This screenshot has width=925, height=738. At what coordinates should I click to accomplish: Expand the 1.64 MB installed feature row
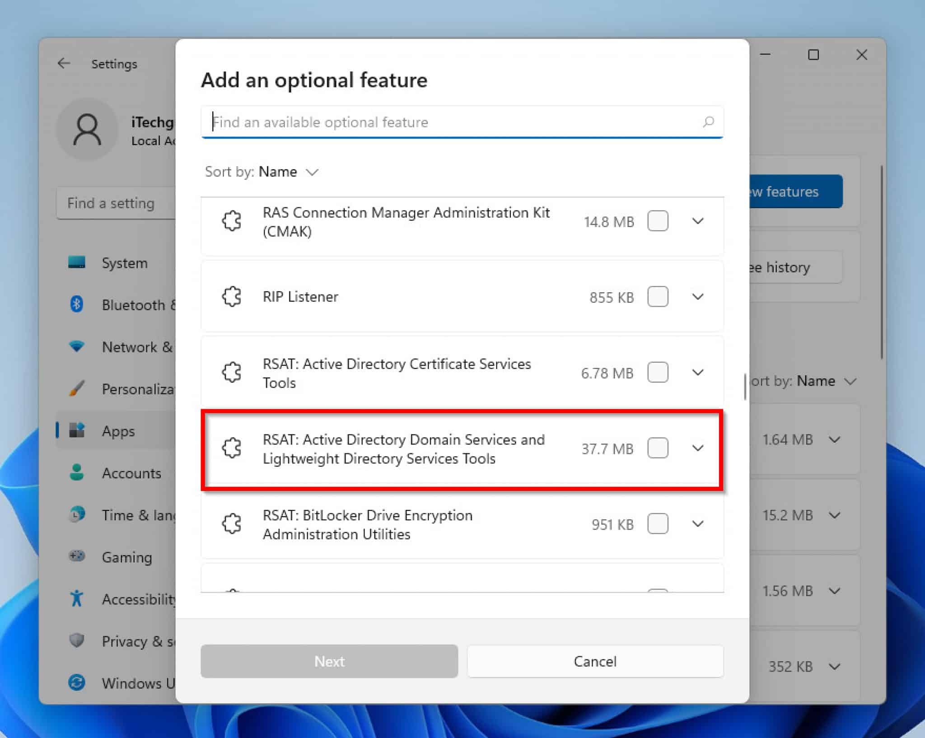835,439
